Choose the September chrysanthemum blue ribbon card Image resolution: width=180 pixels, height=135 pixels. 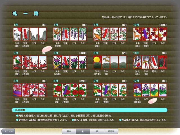pos(106,90)
